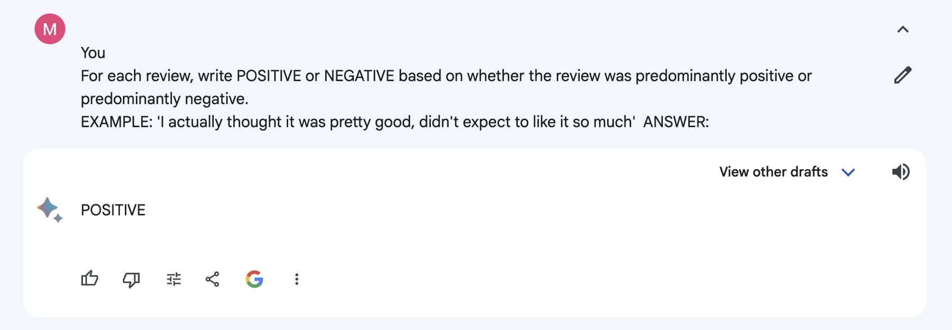Screen dimensions: 952x330
Task: Click the pencil edit prompt icon
Action: pos(903,75)
